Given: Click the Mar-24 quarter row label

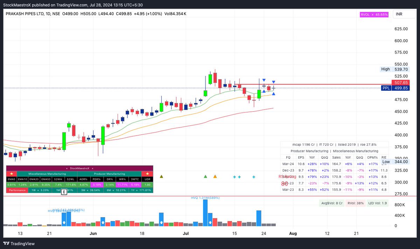Looking at the screenshot, I should (x=288, y=164).
